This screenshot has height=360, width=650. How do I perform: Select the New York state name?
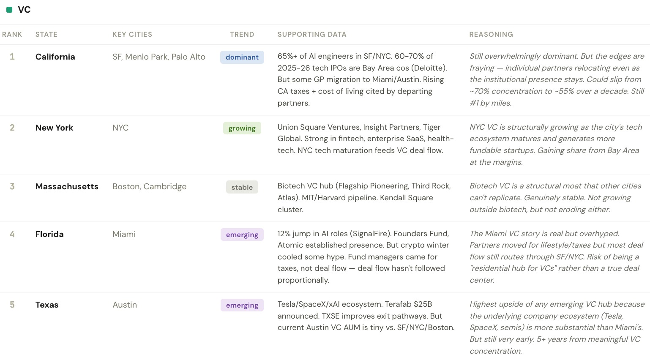click(x=54, y=128)
